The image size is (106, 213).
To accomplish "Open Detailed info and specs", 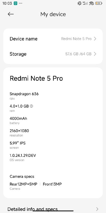I will click(x=53, y=209).
